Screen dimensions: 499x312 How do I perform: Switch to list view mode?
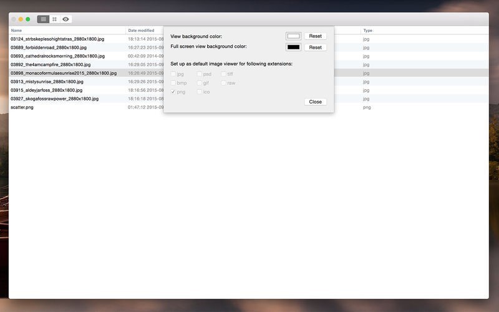click(x=43, y=19)
